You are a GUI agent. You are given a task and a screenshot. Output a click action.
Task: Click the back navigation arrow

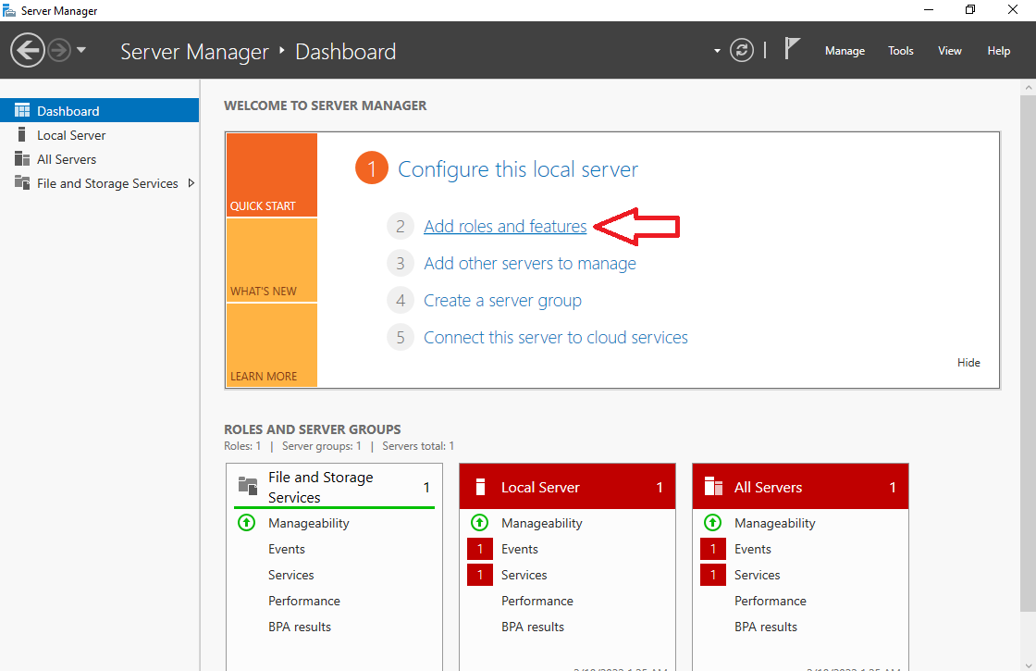[x=28, y=49]
